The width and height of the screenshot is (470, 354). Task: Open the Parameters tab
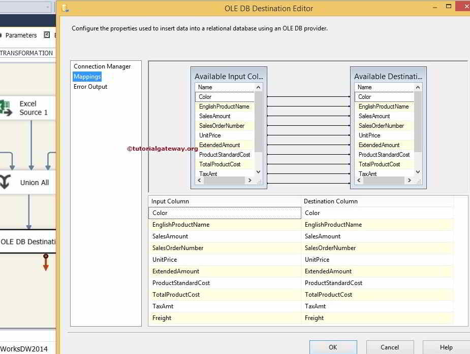tap(21, 35)
